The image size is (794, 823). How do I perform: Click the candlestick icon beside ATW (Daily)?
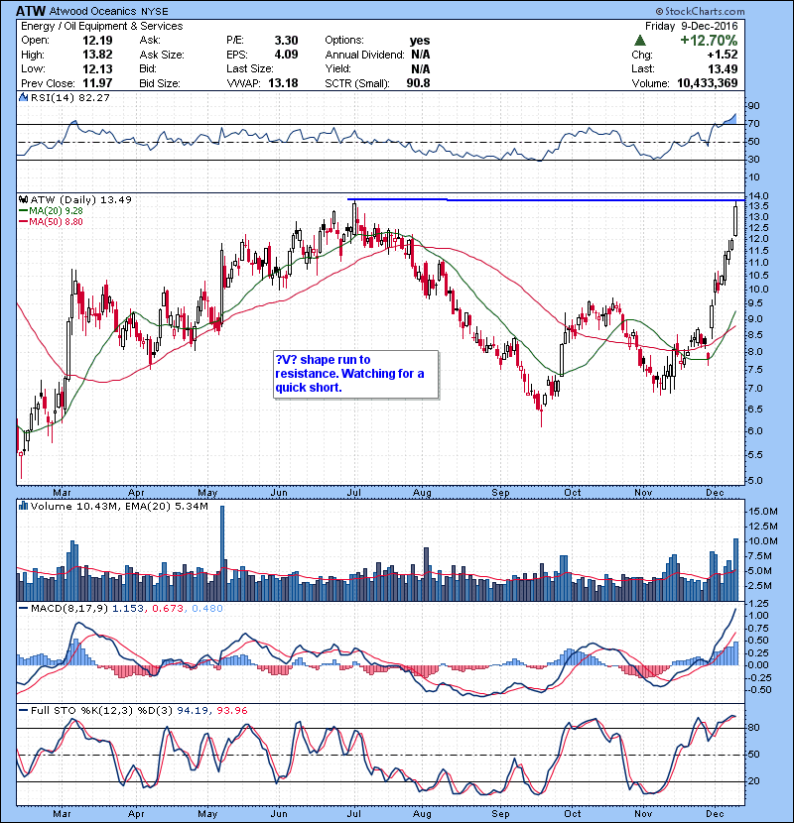[x=23, y=199]
